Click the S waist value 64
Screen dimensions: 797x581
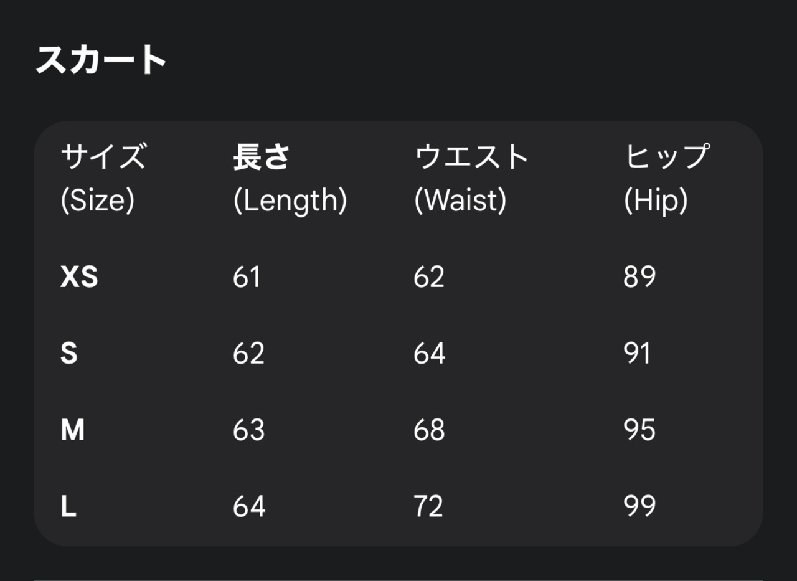(x=429, y=354)
